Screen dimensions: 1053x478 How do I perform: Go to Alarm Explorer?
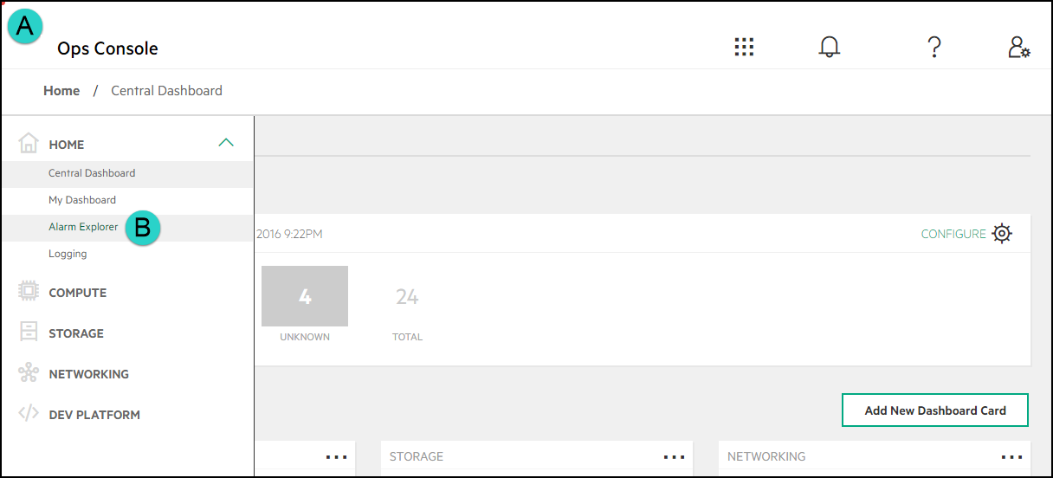pyautogui.click(x=83, y=227)
